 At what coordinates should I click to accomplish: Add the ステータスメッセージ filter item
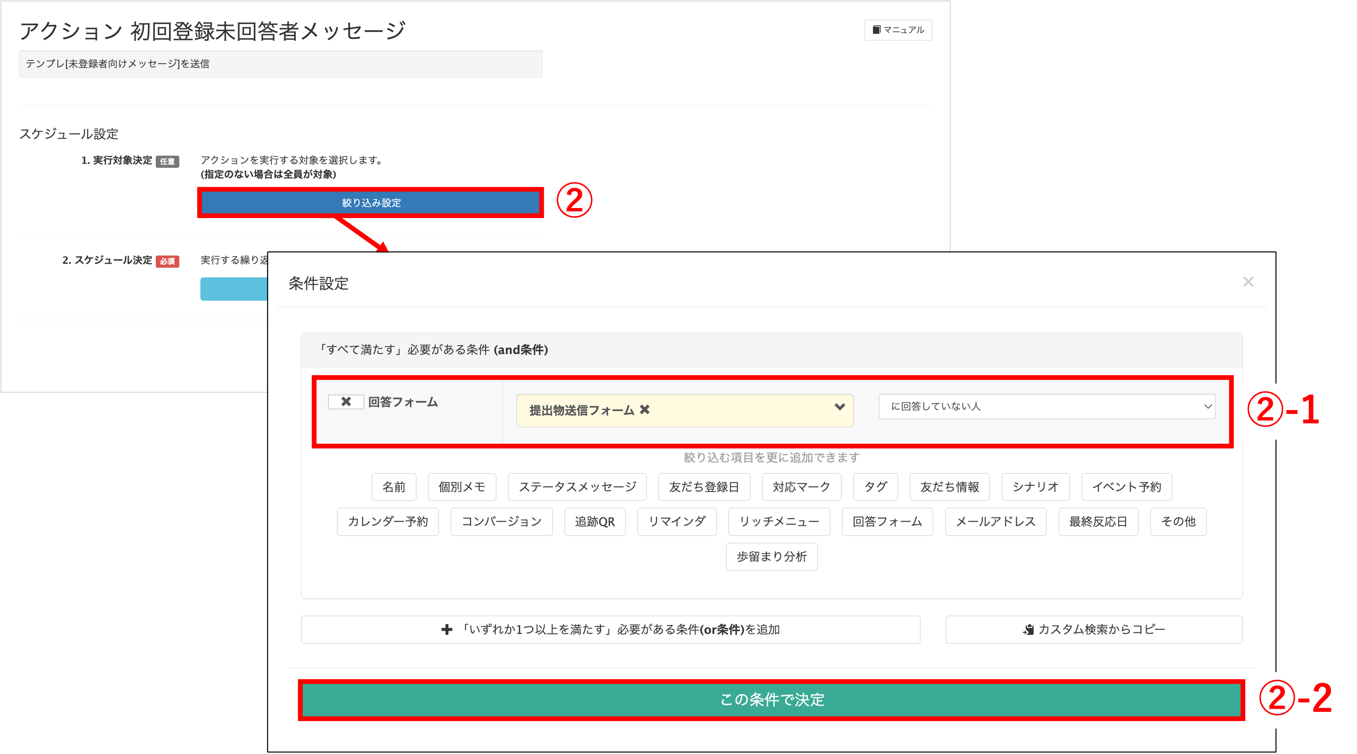[577, 486]
